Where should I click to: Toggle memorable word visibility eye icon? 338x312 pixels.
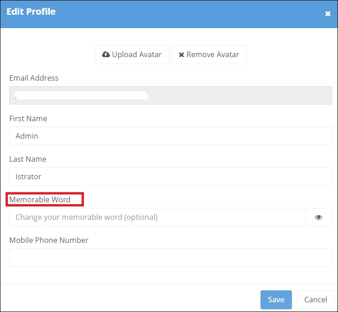coord(319,217)
